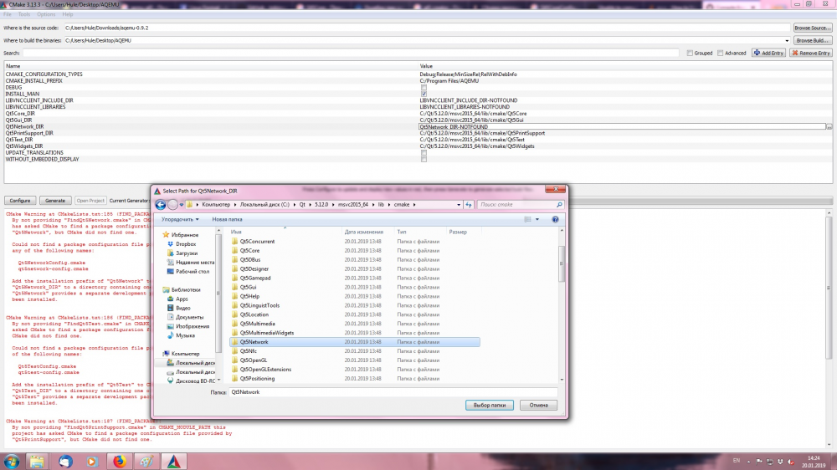Cancel with Отмена button
The width and height of the screenshot is (837, 470).
pos(538,405)
